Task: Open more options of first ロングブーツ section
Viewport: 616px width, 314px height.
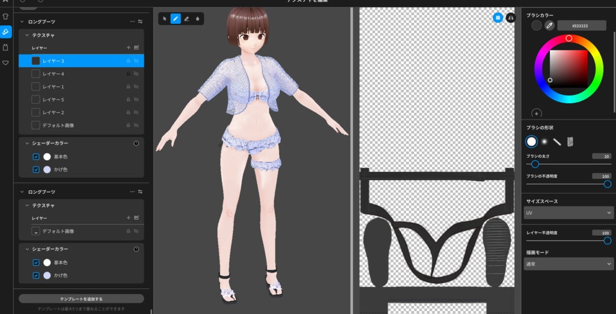Action: tap(132, 22)
